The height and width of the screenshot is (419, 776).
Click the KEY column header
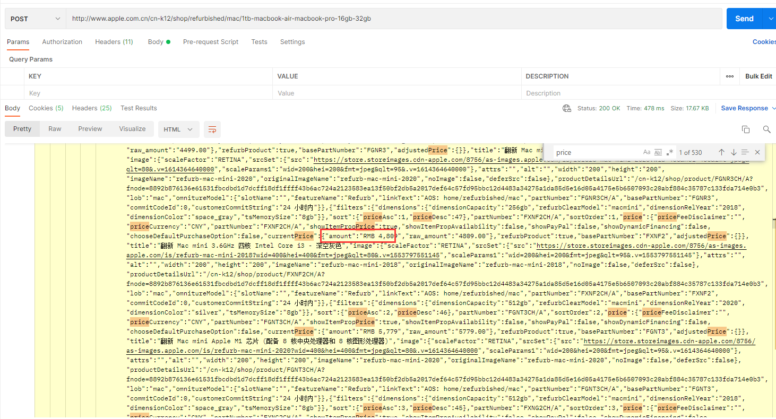(35, 76)
